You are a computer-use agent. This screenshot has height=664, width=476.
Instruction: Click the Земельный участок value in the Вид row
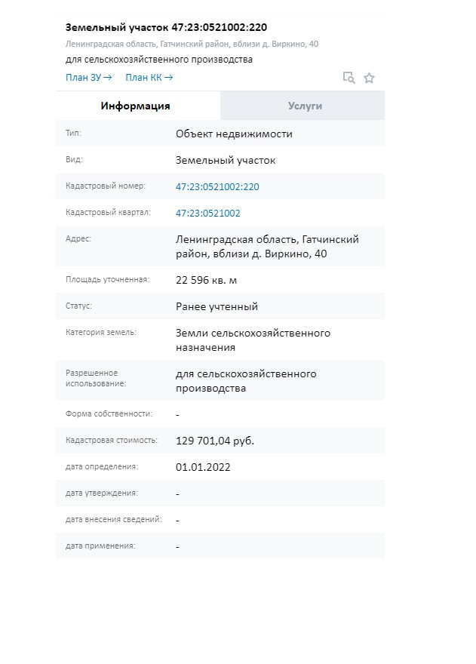point(226,160)
